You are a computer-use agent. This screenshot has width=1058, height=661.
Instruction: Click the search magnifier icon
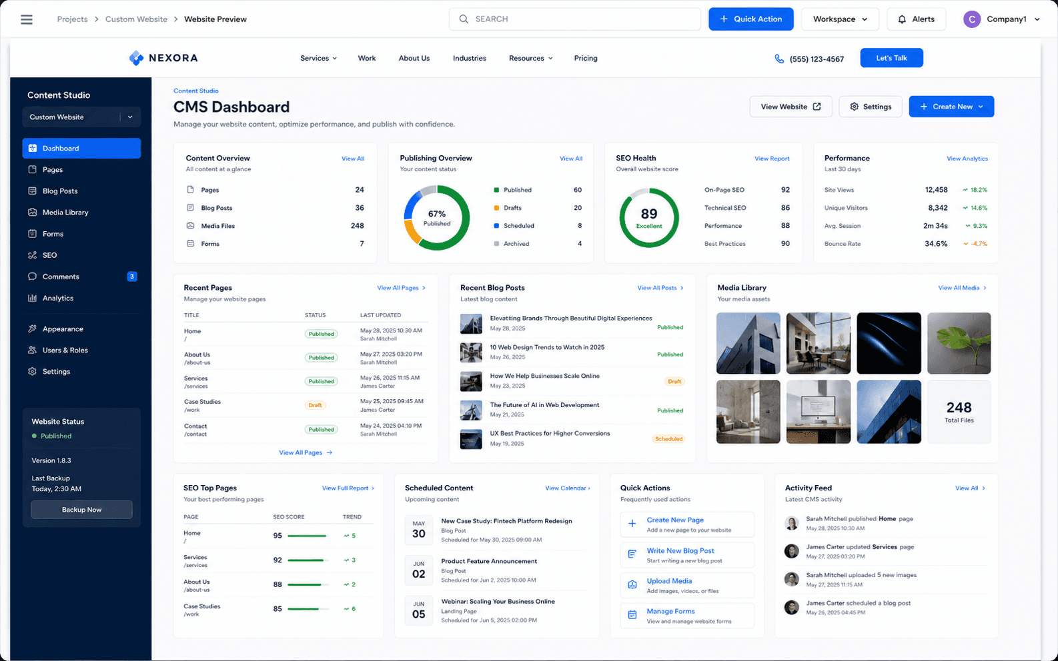click(x=463, y=19)
